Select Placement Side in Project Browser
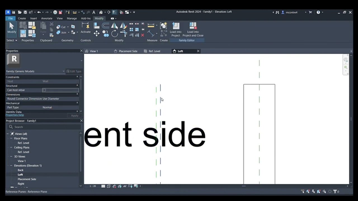Viewport: 358px width, 201px height. point(27,179)
